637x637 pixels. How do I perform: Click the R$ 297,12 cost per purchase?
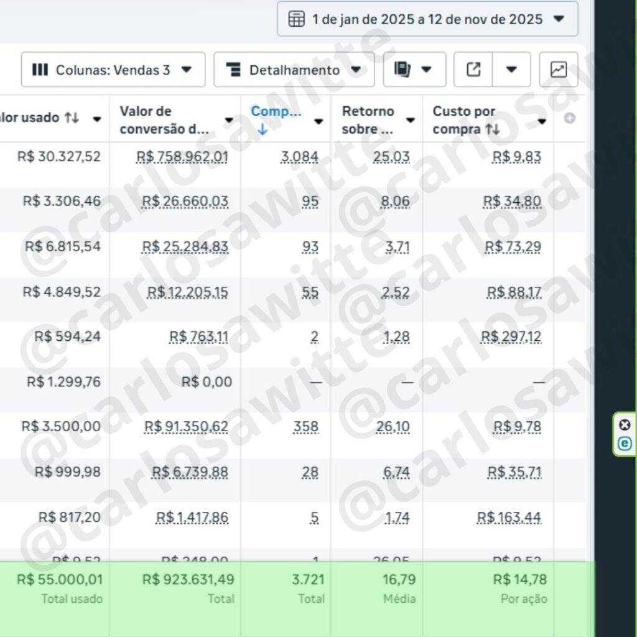coord(511,337)
